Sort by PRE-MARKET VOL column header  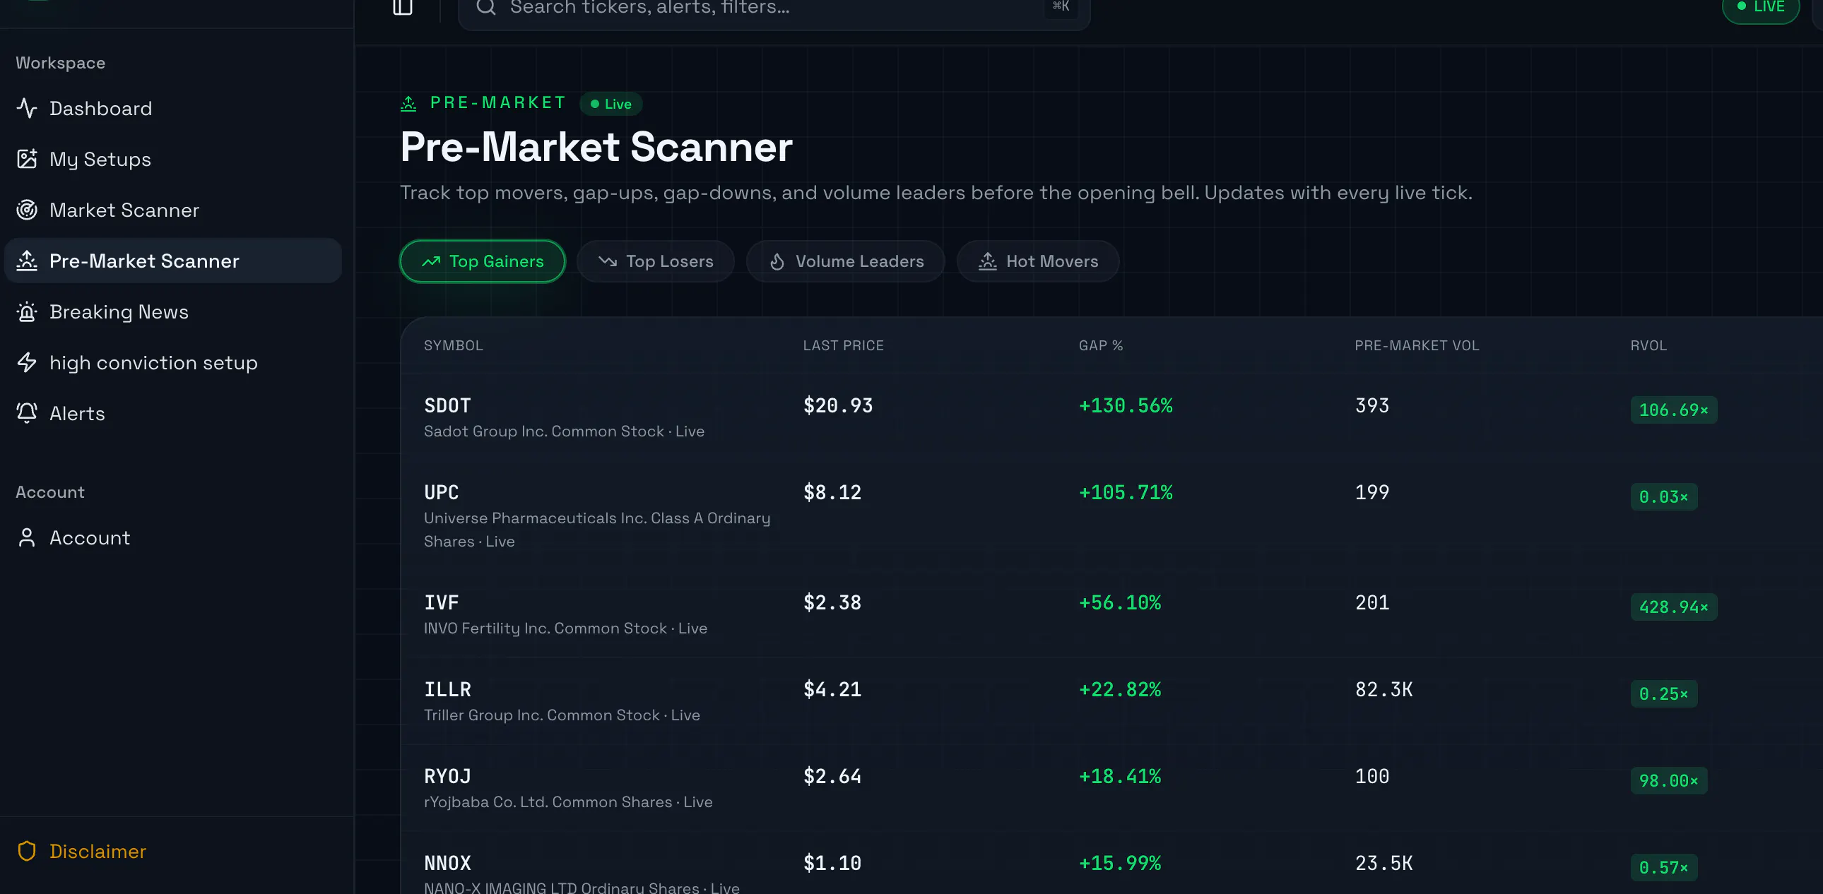point(1417,346)
